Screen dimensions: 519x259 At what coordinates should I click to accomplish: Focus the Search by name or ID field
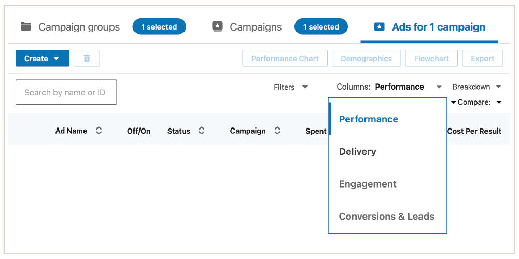[x=66, y=92]
